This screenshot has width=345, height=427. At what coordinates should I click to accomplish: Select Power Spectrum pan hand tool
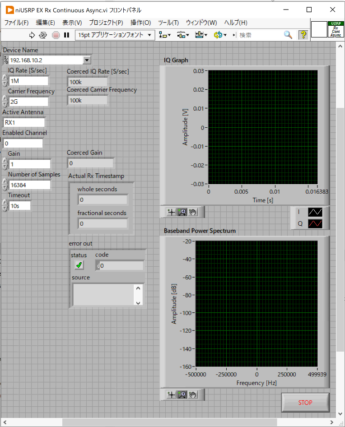coord(193,395)
